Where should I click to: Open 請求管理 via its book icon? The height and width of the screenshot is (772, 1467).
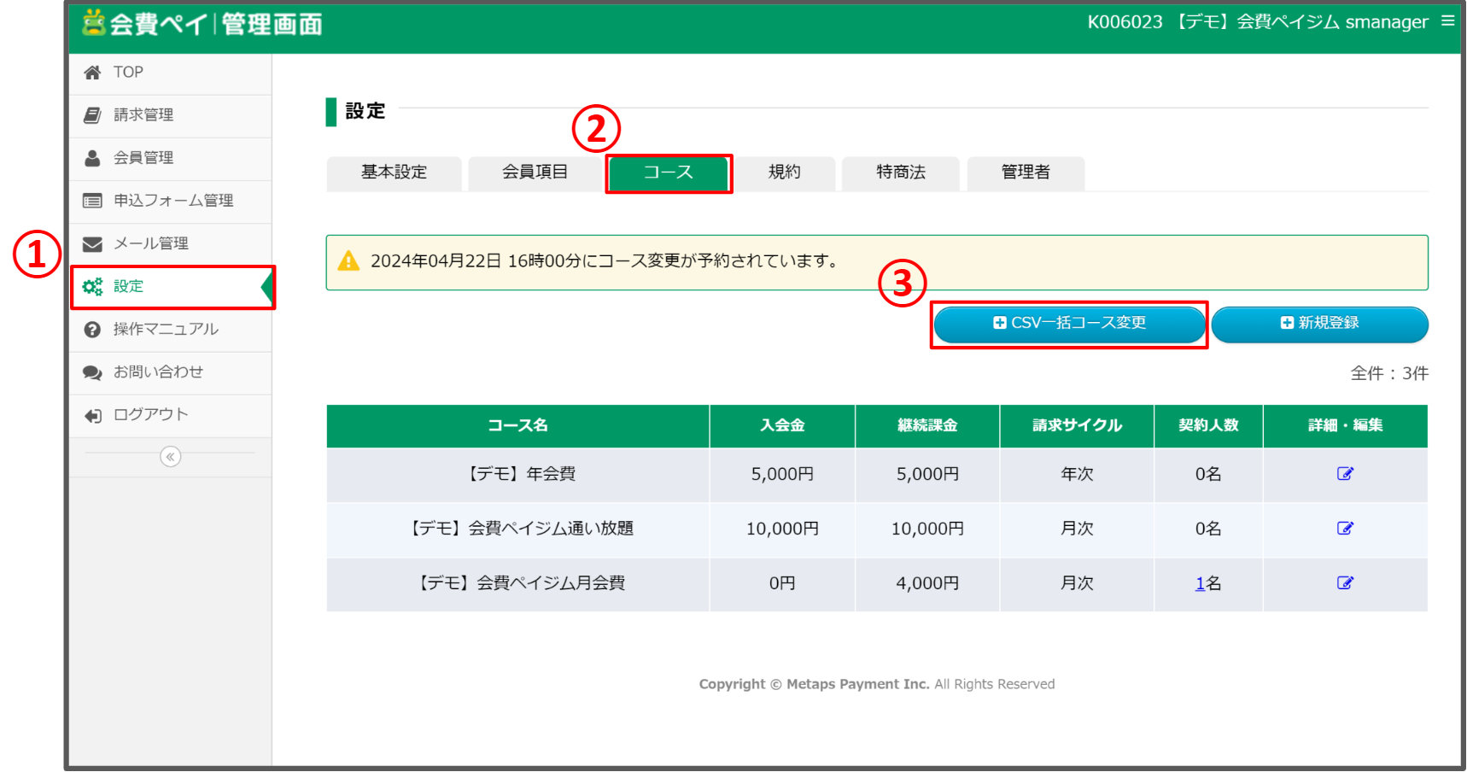pos(92,115)
